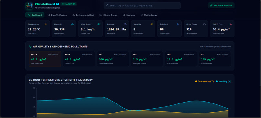
Task: Select the CO Carbon Monoxide pollutant card
Action: click(x=113, y=59)
